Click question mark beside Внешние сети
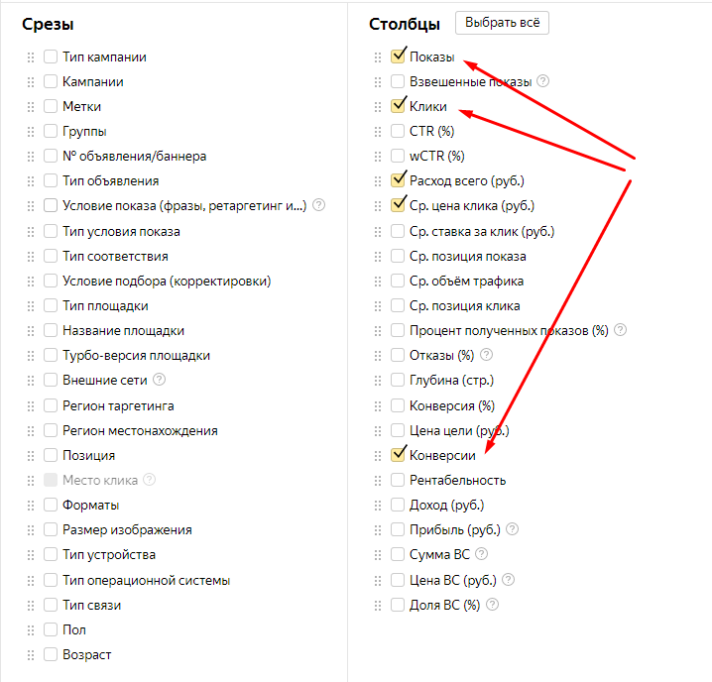Screen dimensions: 712x682 tap(159, 379)
